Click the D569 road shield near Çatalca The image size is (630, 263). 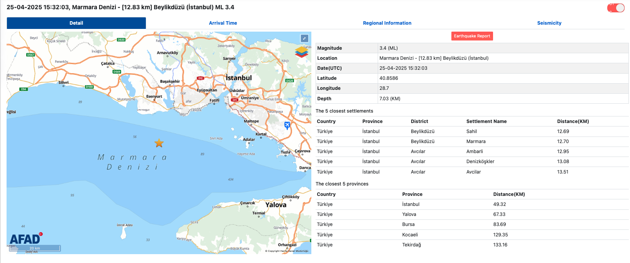117,72
